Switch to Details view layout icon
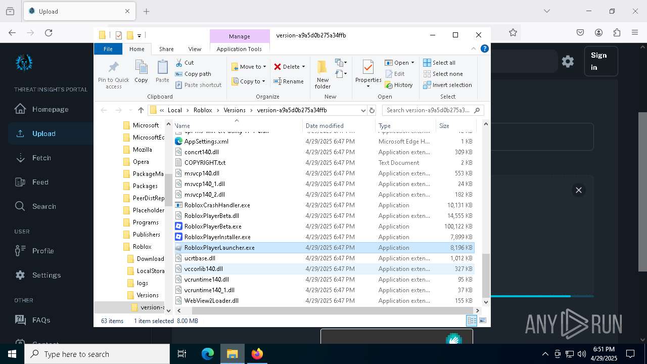This screenshot has width=647, height=364. [472, 321]
